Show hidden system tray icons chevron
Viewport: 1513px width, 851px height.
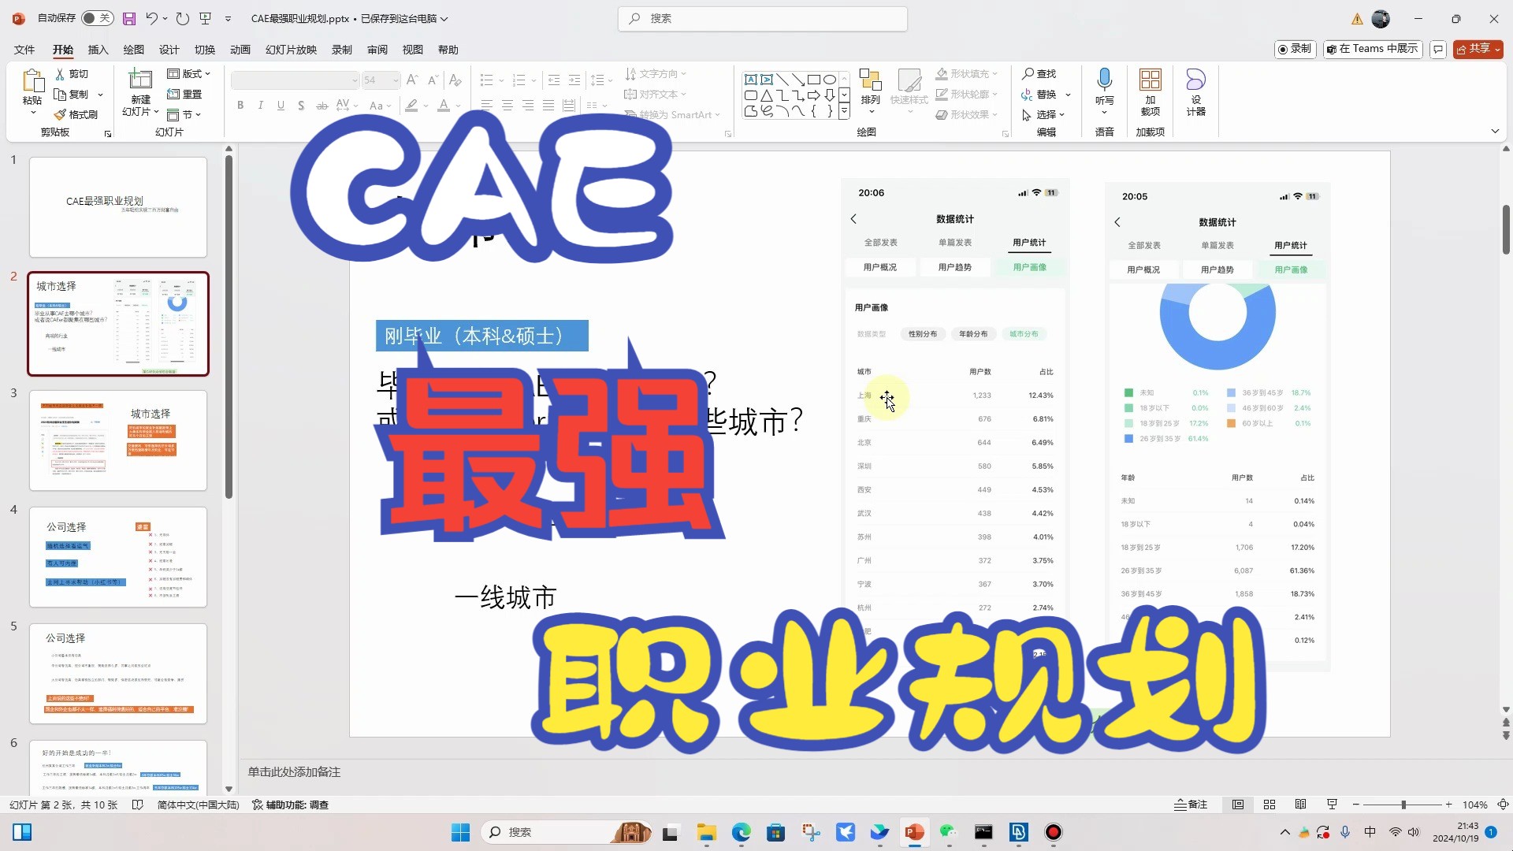coord(1285,832)
